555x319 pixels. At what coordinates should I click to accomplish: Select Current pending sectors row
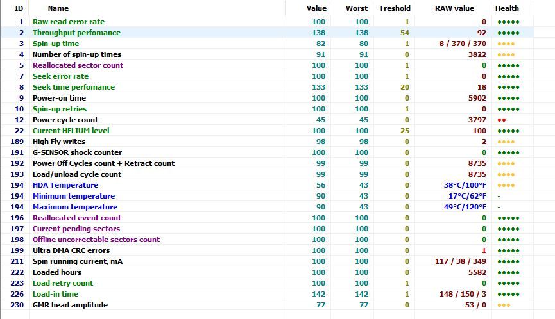click(x=267, y=229)
